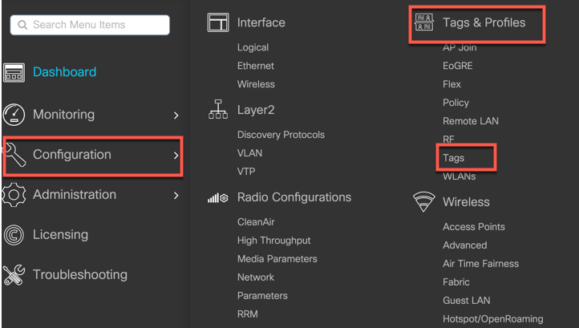Click the Dashboard panel icon
The image size is (579, 328).
click(x=14, y=72)
